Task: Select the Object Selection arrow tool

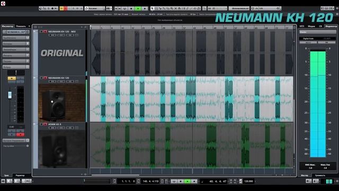Action: 152,8
